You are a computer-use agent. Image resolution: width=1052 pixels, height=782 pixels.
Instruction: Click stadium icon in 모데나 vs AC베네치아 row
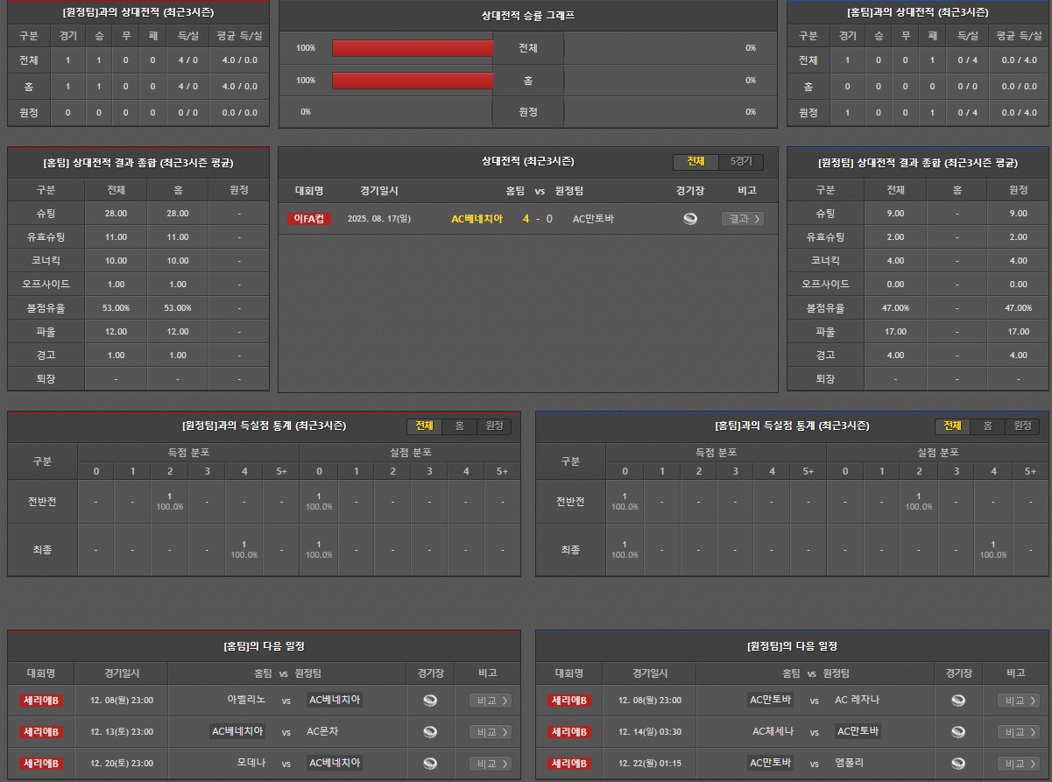pyautogui.click(x=430, y=764)
